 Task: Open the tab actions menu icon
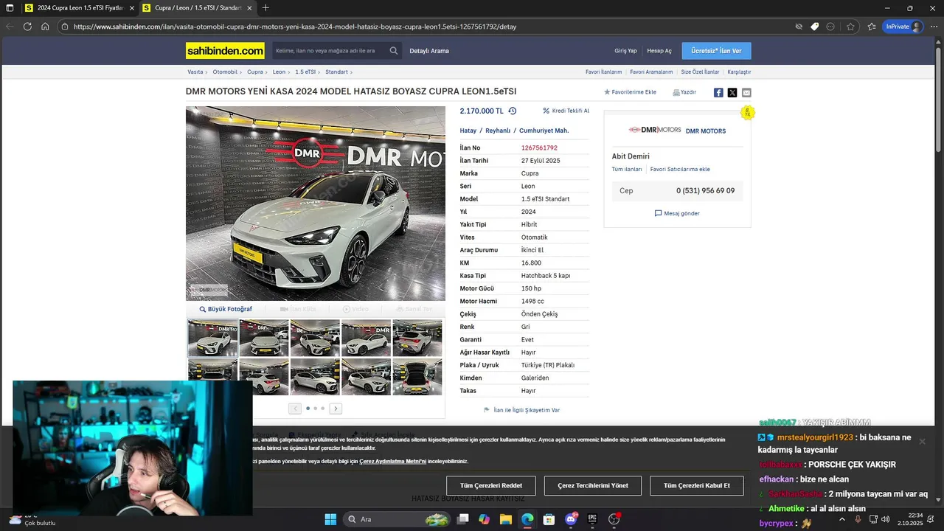click(10, 8)
